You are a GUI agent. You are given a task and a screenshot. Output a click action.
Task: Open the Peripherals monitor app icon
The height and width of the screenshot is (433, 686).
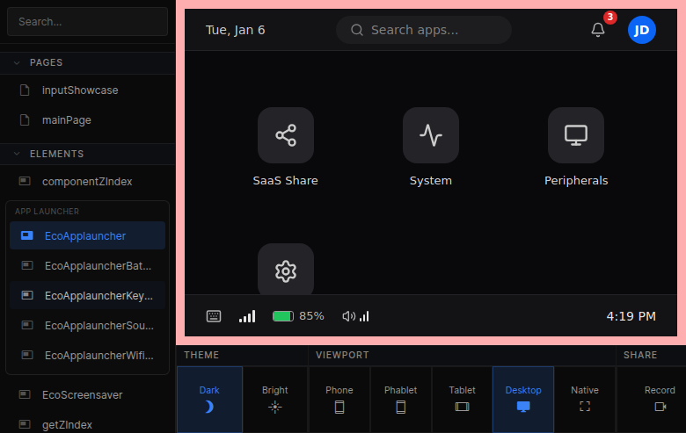point(575,135)
